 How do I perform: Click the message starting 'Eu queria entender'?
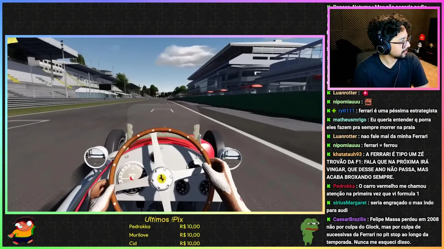[379, 124]
